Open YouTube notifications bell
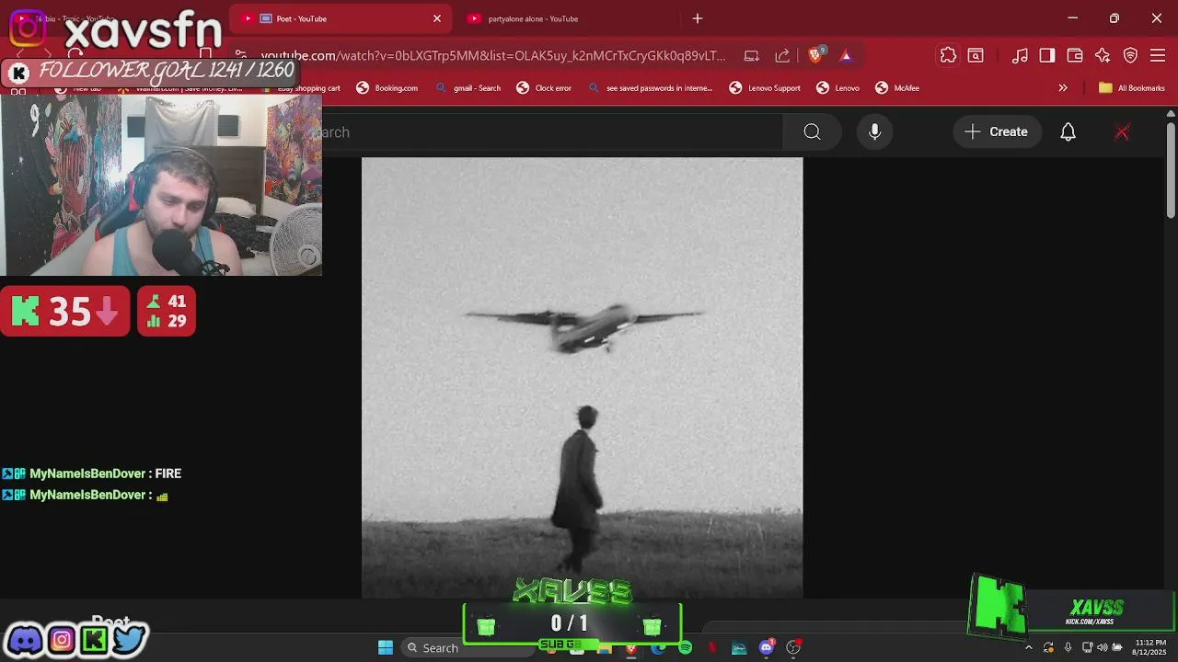The image size is (1178, 662). click(1068, 131)
